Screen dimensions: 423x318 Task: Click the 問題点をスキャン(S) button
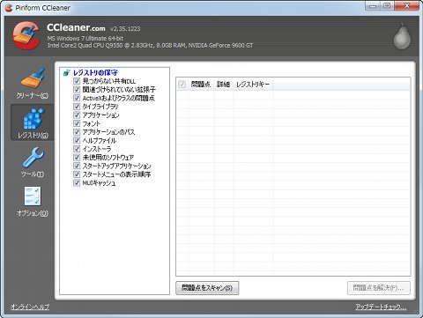pyautogui.click(x=207, y=288)
